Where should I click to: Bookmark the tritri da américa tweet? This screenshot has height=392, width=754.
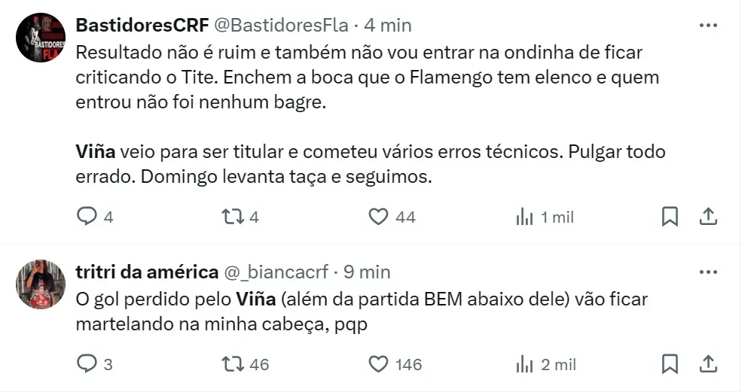670,364
